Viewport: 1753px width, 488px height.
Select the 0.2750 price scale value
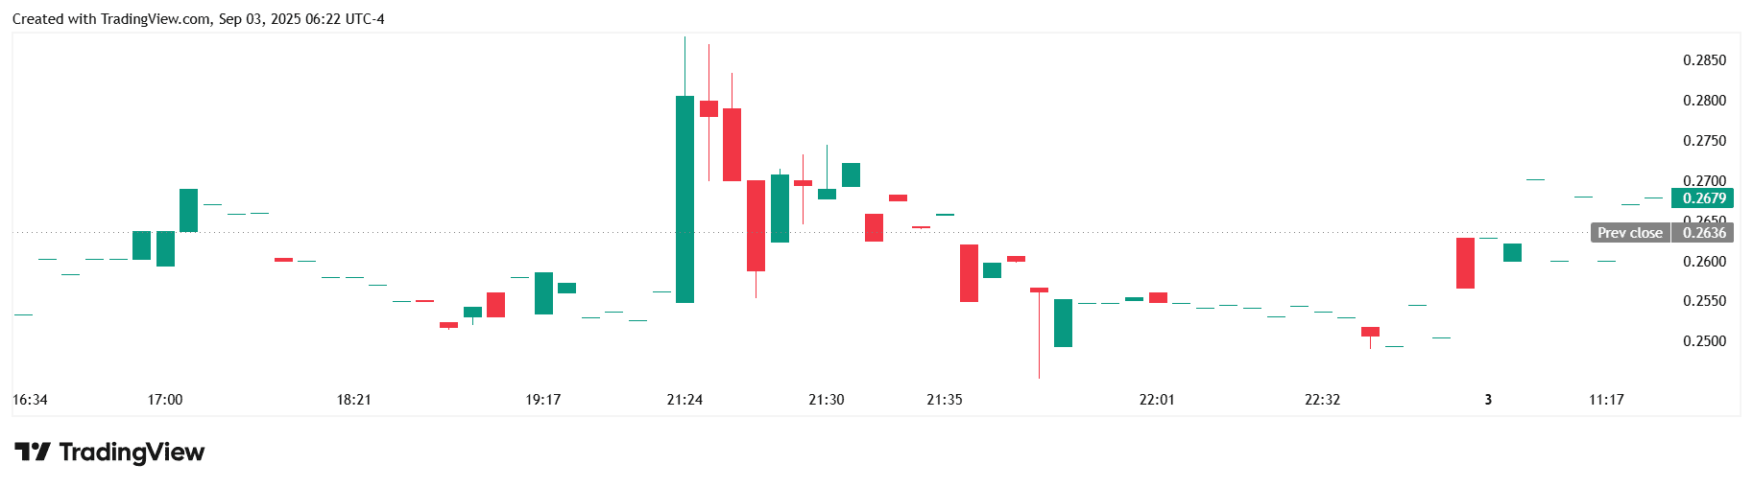click(x=1704, y=141)
